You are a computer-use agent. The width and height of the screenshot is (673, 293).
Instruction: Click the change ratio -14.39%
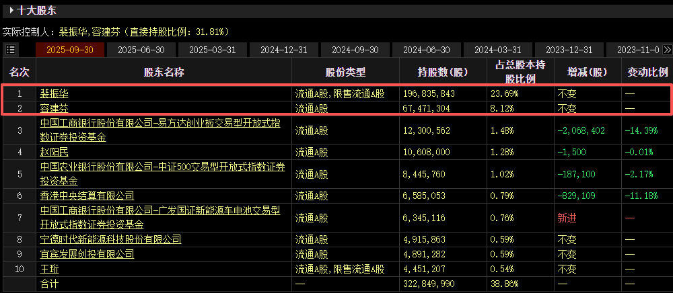[641, 130]
